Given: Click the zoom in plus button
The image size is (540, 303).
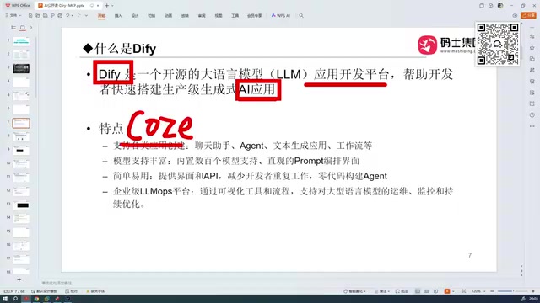Looking at the screenshot, I should [533, 291].
